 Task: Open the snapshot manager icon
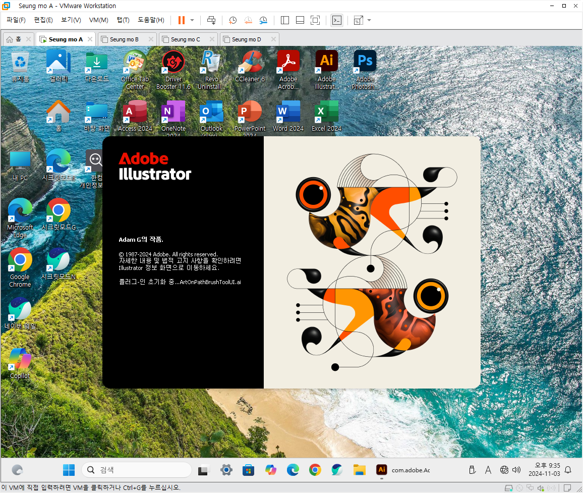coord(263,20)
